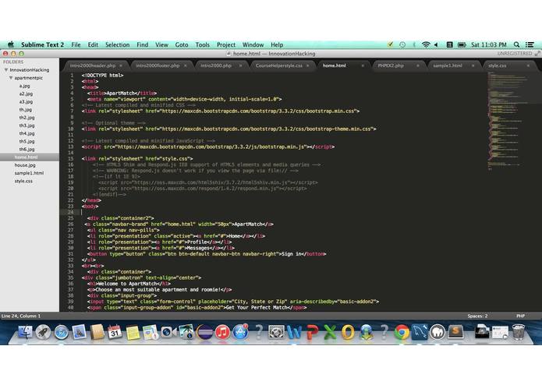Enter full screen with title bar arrows
The image size is (542, 385).
[537, 54]
